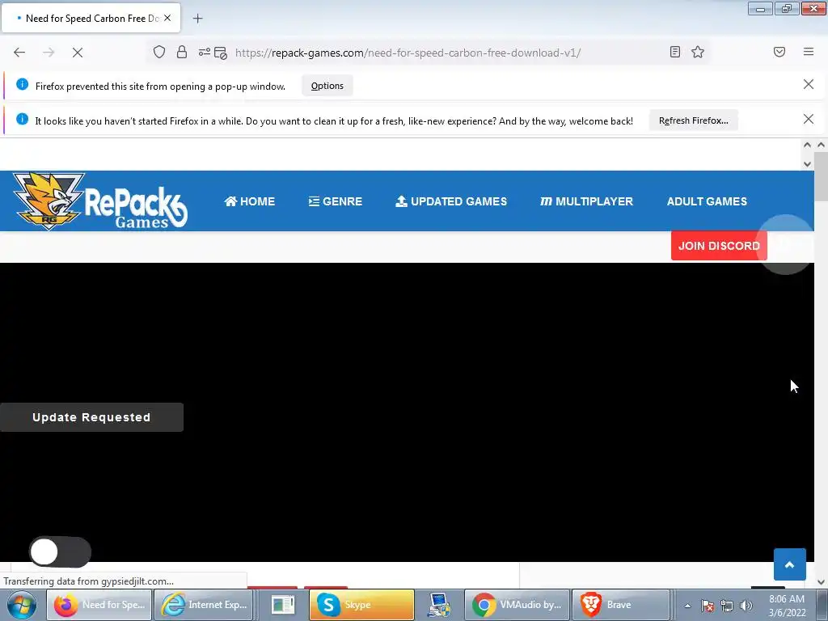
Task: Toggle reader view icon
Action: [674, 52]
